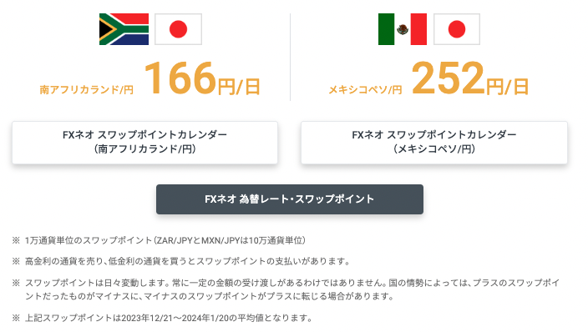The width and height of the screenshot is (588, 332).
Task: Click the 1万通貨単位のスワップポイント footnote
Action: click(165, 240)
